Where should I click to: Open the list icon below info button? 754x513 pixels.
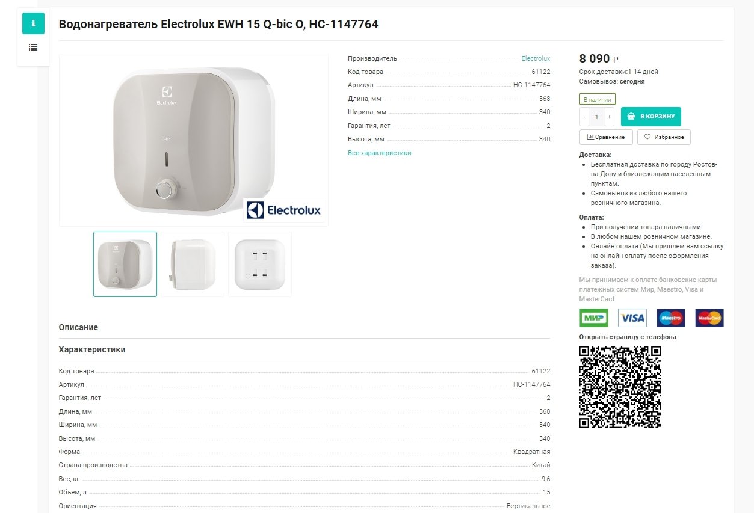click(33, 47)
